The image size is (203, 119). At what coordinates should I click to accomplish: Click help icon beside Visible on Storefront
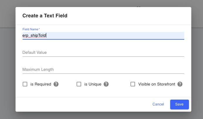(180, 84)
